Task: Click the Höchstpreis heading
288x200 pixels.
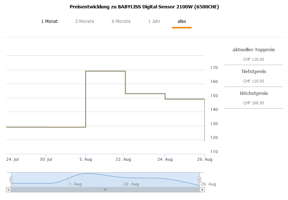Action: (254, 93)
